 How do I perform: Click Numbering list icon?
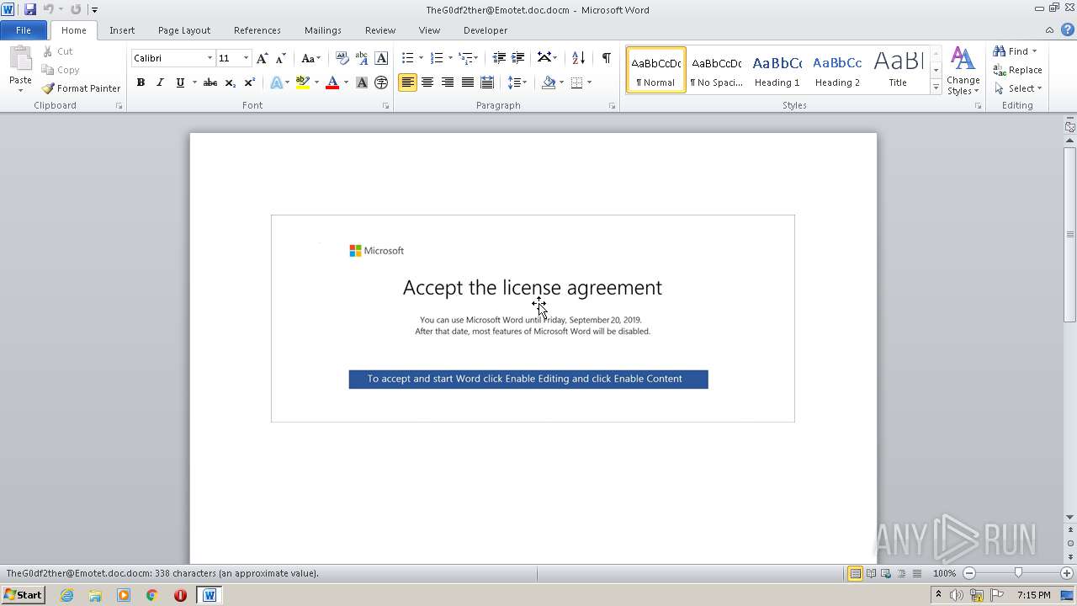[436, 58]
